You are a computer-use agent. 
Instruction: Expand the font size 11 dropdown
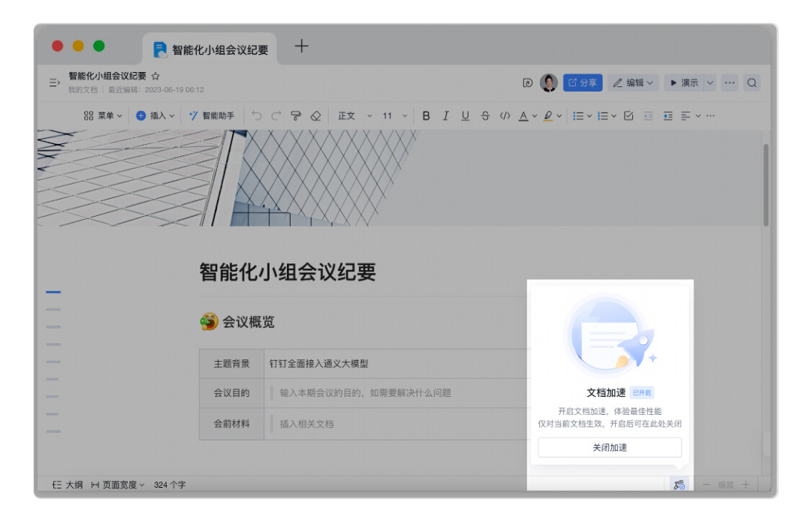(395, 116)
